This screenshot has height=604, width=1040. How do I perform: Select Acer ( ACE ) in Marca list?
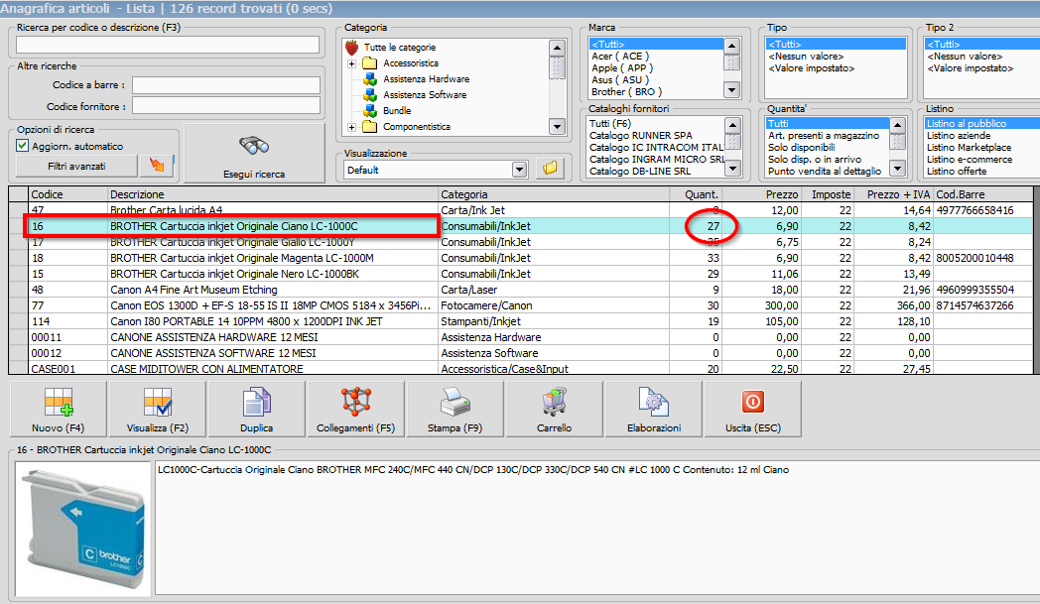pos(620,57)
